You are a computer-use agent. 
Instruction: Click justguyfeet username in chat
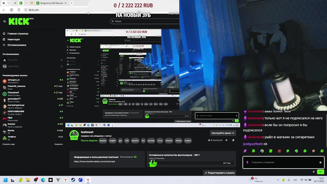(252, 144)
